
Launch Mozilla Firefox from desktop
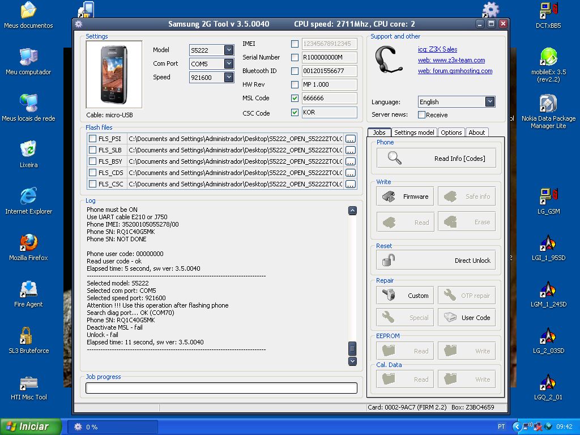click(28, 248)
